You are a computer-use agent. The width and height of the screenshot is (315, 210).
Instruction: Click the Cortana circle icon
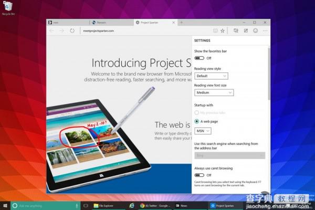point(15,206)
